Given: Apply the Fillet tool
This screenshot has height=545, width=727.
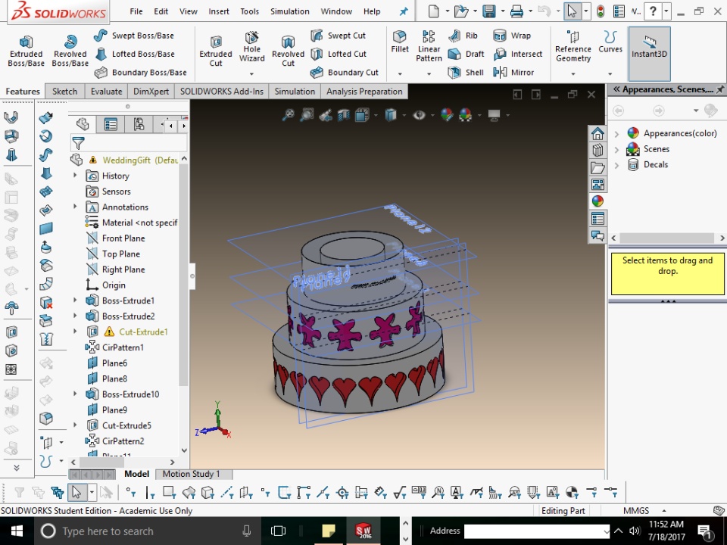Looking at the screenshot, I should pyautogui.click(x=400, y=42).
